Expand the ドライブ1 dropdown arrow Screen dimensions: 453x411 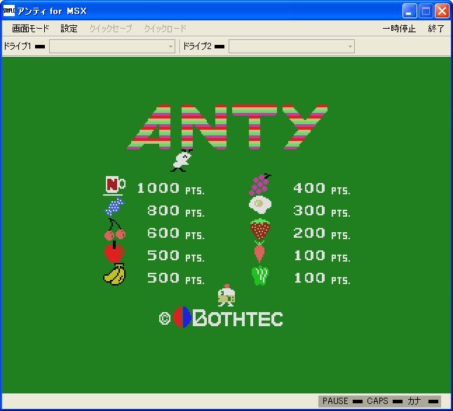coord(170,46)
